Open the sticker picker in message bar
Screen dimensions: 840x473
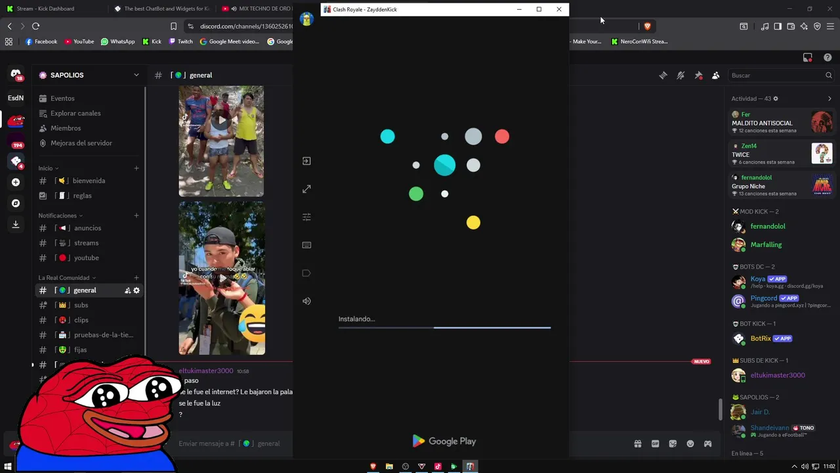coord(673,443)
